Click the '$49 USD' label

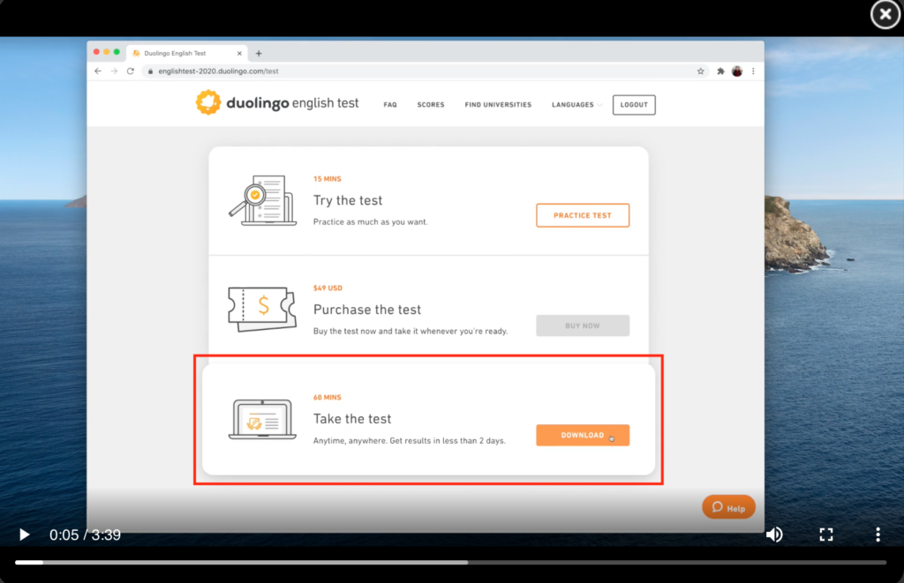click(x=328, y=288)
